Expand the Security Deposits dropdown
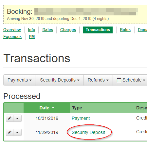This screenshot has width=147, height=149. coord(60,80)
